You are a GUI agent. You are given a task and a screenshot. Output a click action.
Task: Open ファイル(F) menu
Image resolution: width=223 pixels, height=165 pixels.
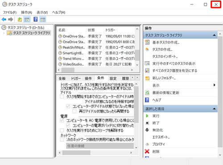[x=10, y=12]
